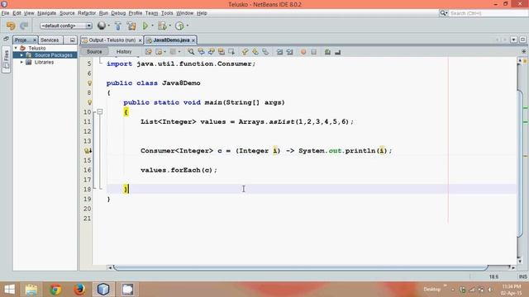Collapse code fold at line 10
The image size is (529, 297).
[100, 112]
